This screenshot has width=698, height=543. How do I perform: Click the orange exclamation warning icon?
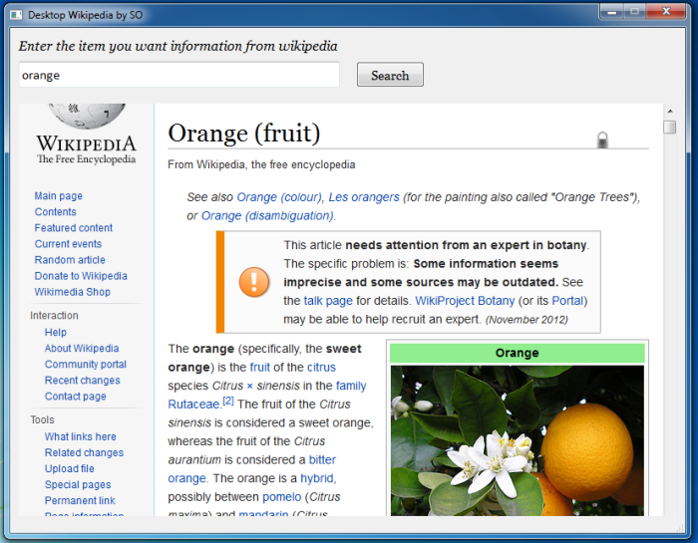(254, 282)
